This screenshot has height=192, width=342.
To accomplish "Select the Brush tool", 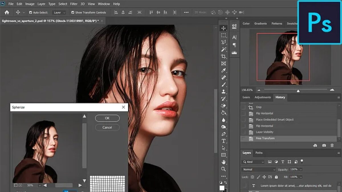I will tap(224, 84).
